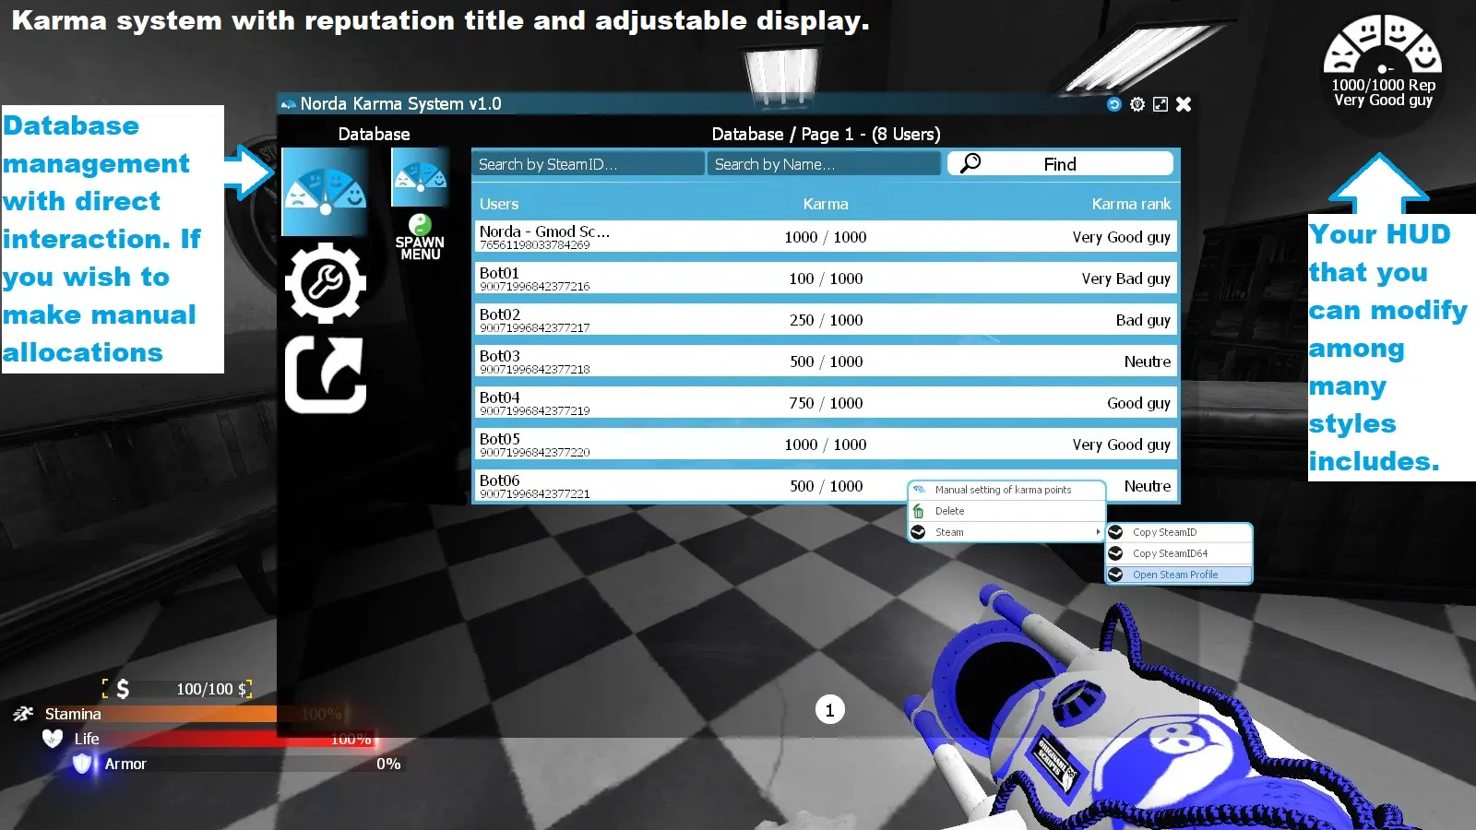Click the Find button
The image size is (1476, 830).
pos(1060,163)
